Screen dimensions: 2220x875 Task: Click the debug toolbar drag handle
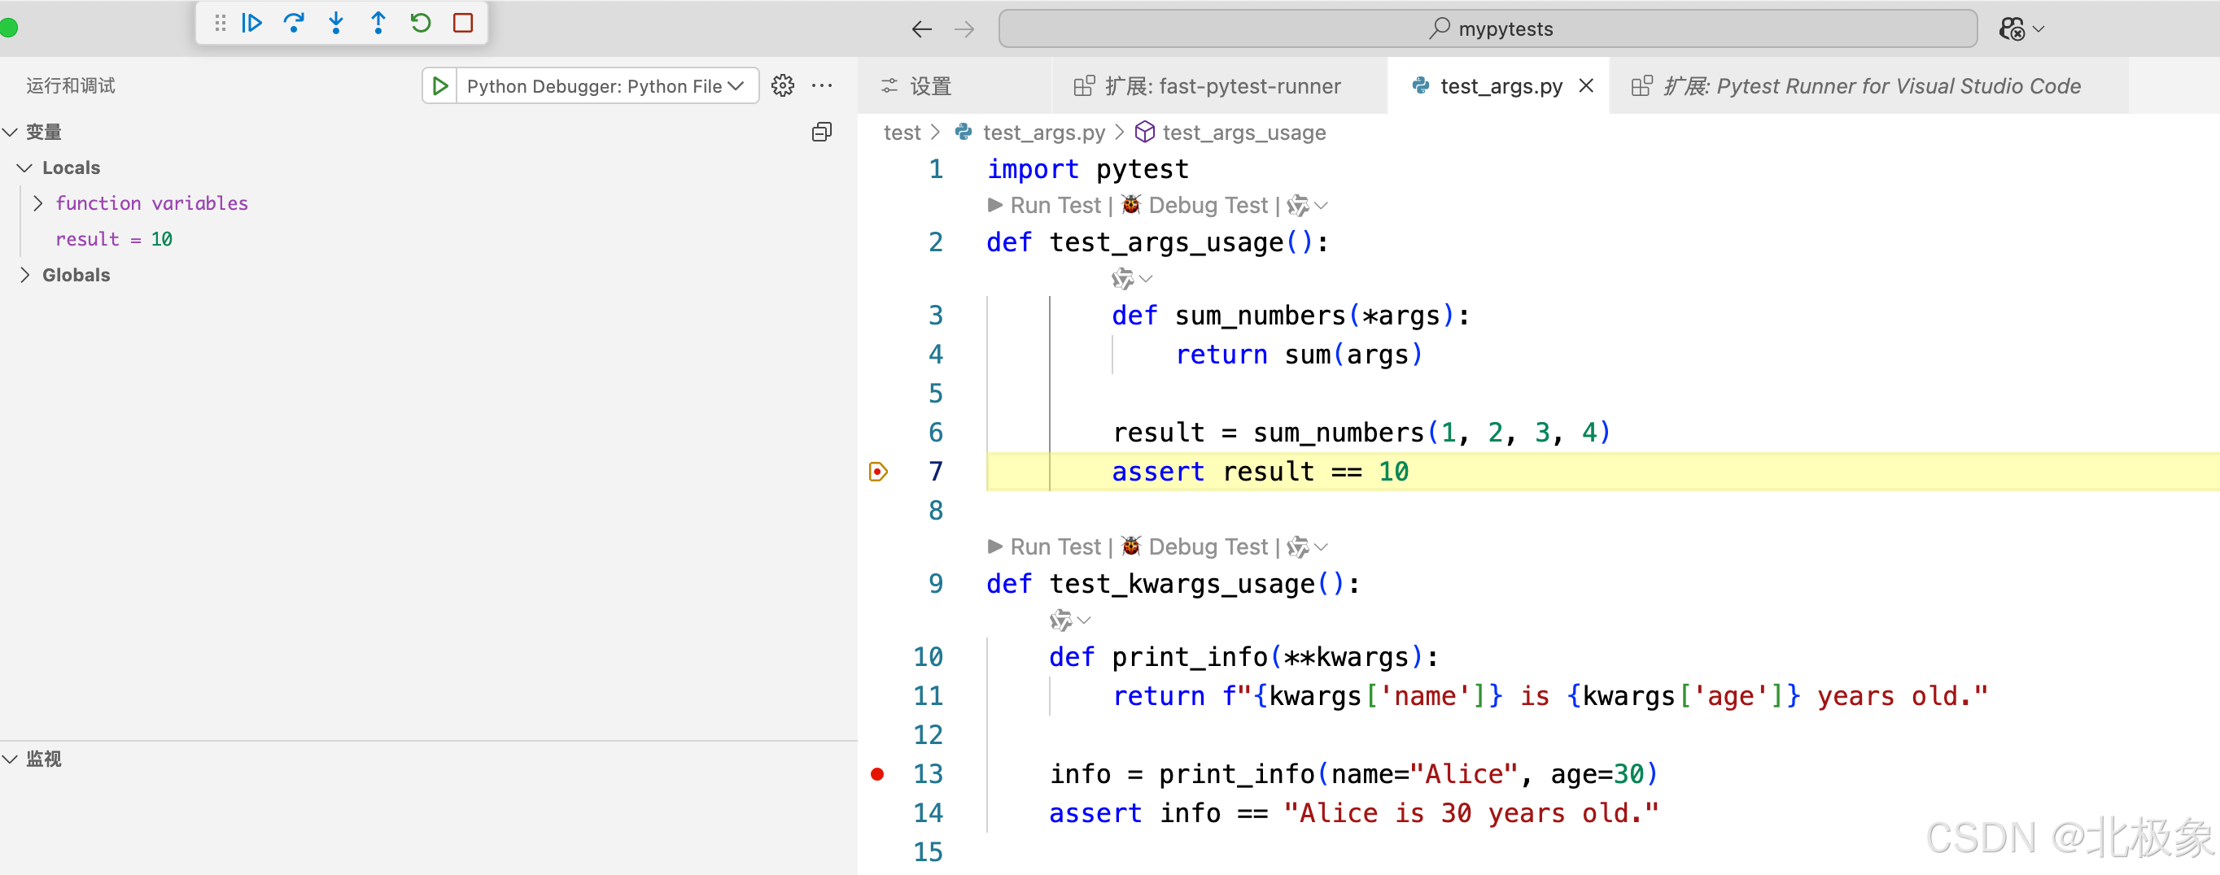(221, 24)
